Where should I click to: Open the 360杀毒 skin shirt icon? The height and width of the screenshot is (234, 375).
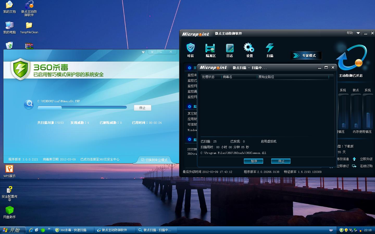point(143,52)
